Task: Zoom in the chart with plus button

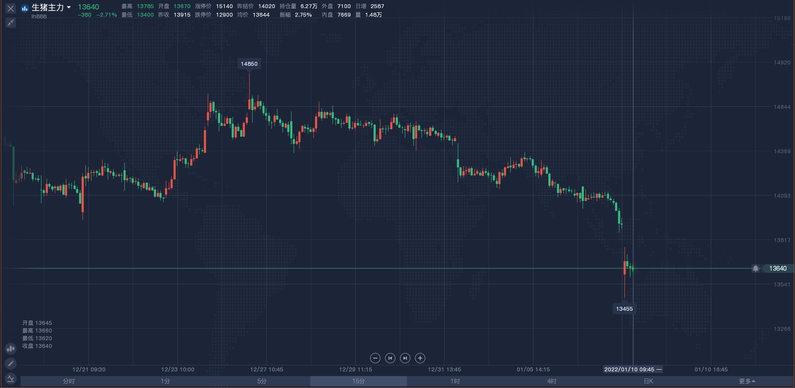Action: (420, 358)
